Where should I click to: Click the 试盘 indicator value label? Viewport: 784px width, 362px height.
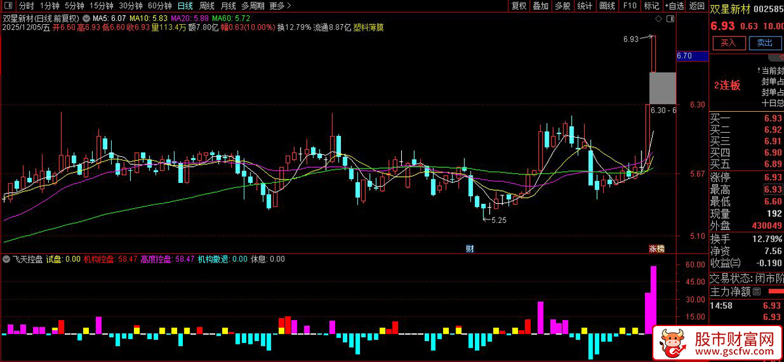(x=63, y=259)
